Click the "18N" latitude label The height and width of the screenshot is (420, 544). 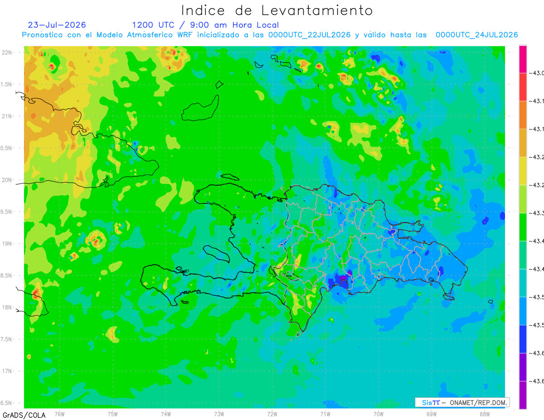pos(7,307)
